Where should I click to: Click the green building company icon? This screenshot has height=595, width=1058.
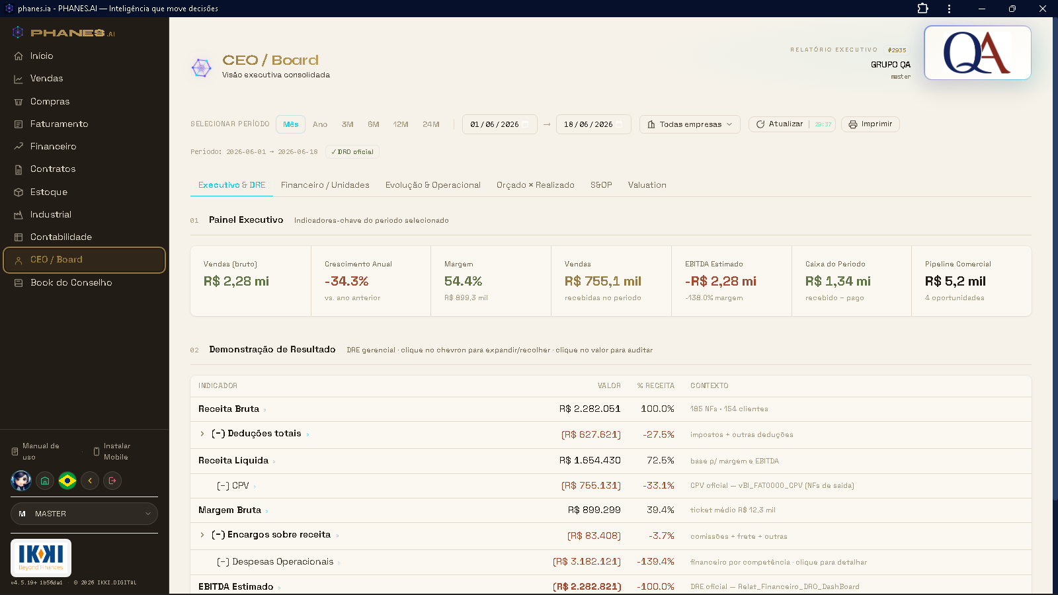click(44, 481)
